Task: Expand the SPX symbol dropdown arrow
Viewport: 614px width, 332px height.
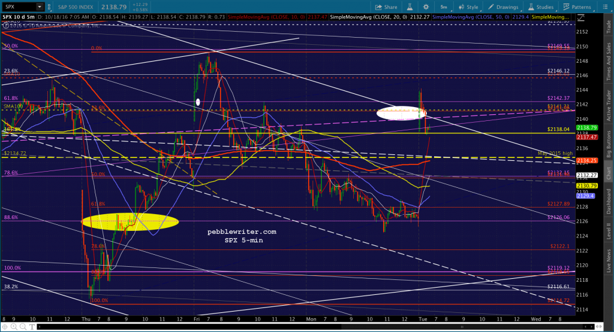Action: pos(40,7)
